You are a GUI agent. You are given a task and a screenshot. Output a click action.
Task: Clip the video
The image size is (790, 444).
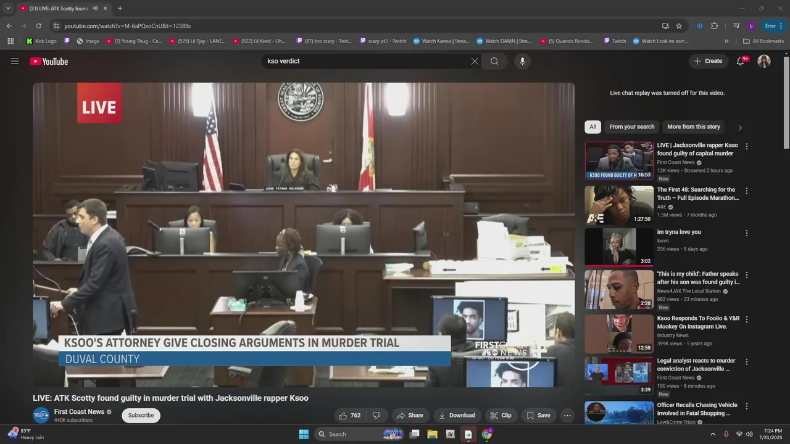501,415
